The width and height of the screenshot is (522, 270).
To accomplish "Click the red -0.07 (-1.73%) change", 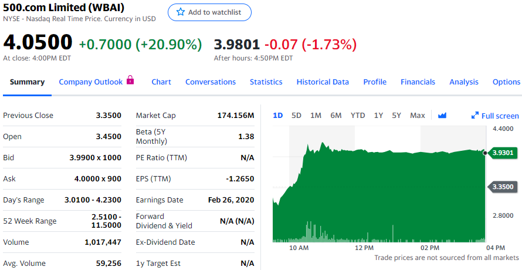I will [x=311, y=45].
